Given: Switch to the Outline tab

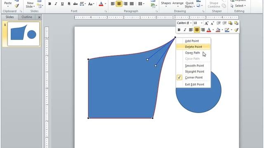Looking at the screenshot, I should (x=27, y=17).
